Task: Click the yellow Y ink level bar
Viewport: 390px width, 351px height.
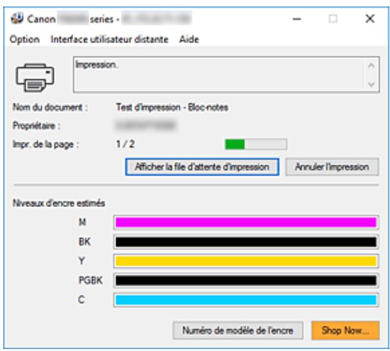Action: [x=246, y=261]
